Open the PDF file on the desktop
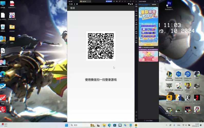The height and width of the screenshot is (128, 204). 12,5
